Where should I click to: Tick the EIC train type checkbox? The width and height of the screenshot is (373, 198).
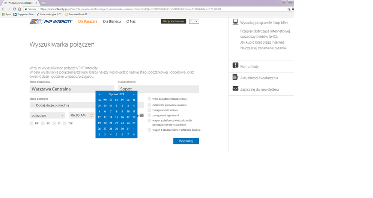(x=42, y=123)
